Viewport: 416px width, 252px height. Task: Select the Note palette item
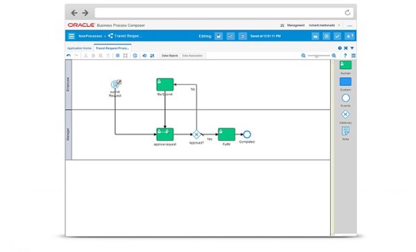(345, 131)
